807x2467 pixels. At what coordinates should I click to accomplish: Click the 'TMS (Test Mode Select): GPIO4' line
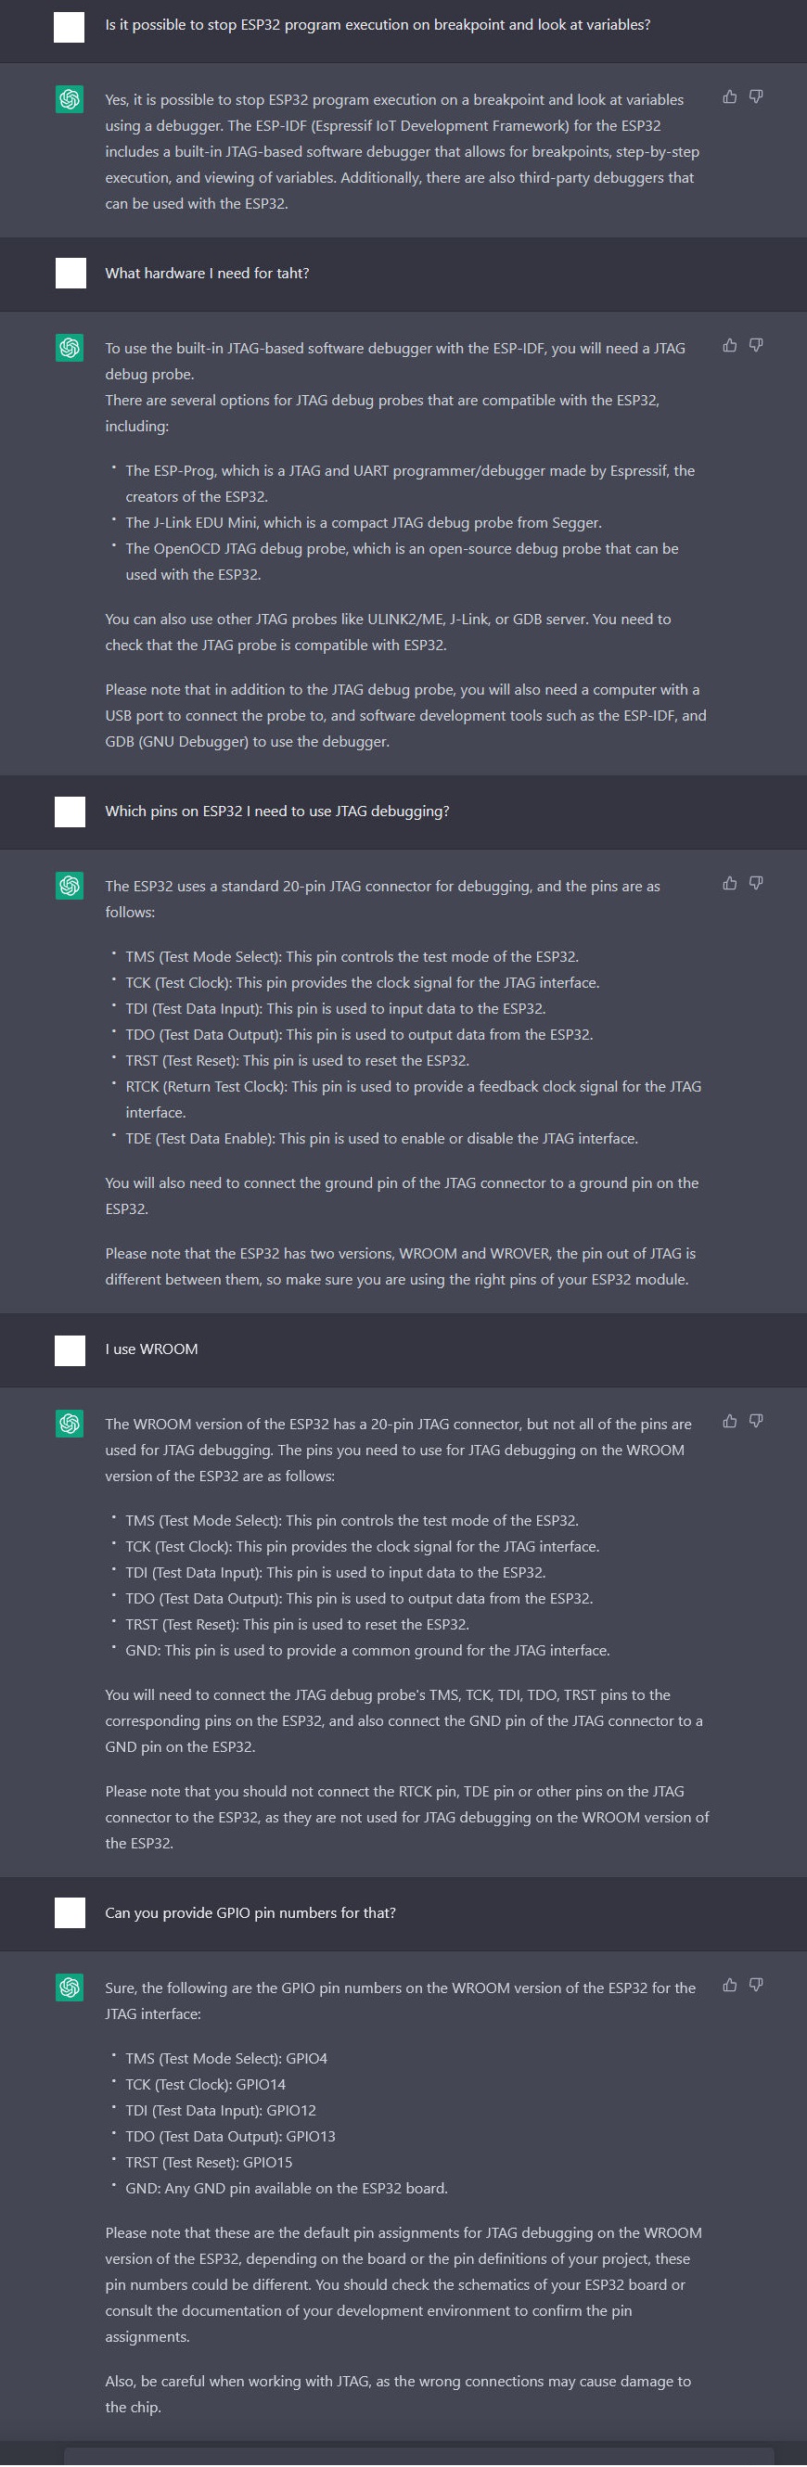[x=226, y=2059]
